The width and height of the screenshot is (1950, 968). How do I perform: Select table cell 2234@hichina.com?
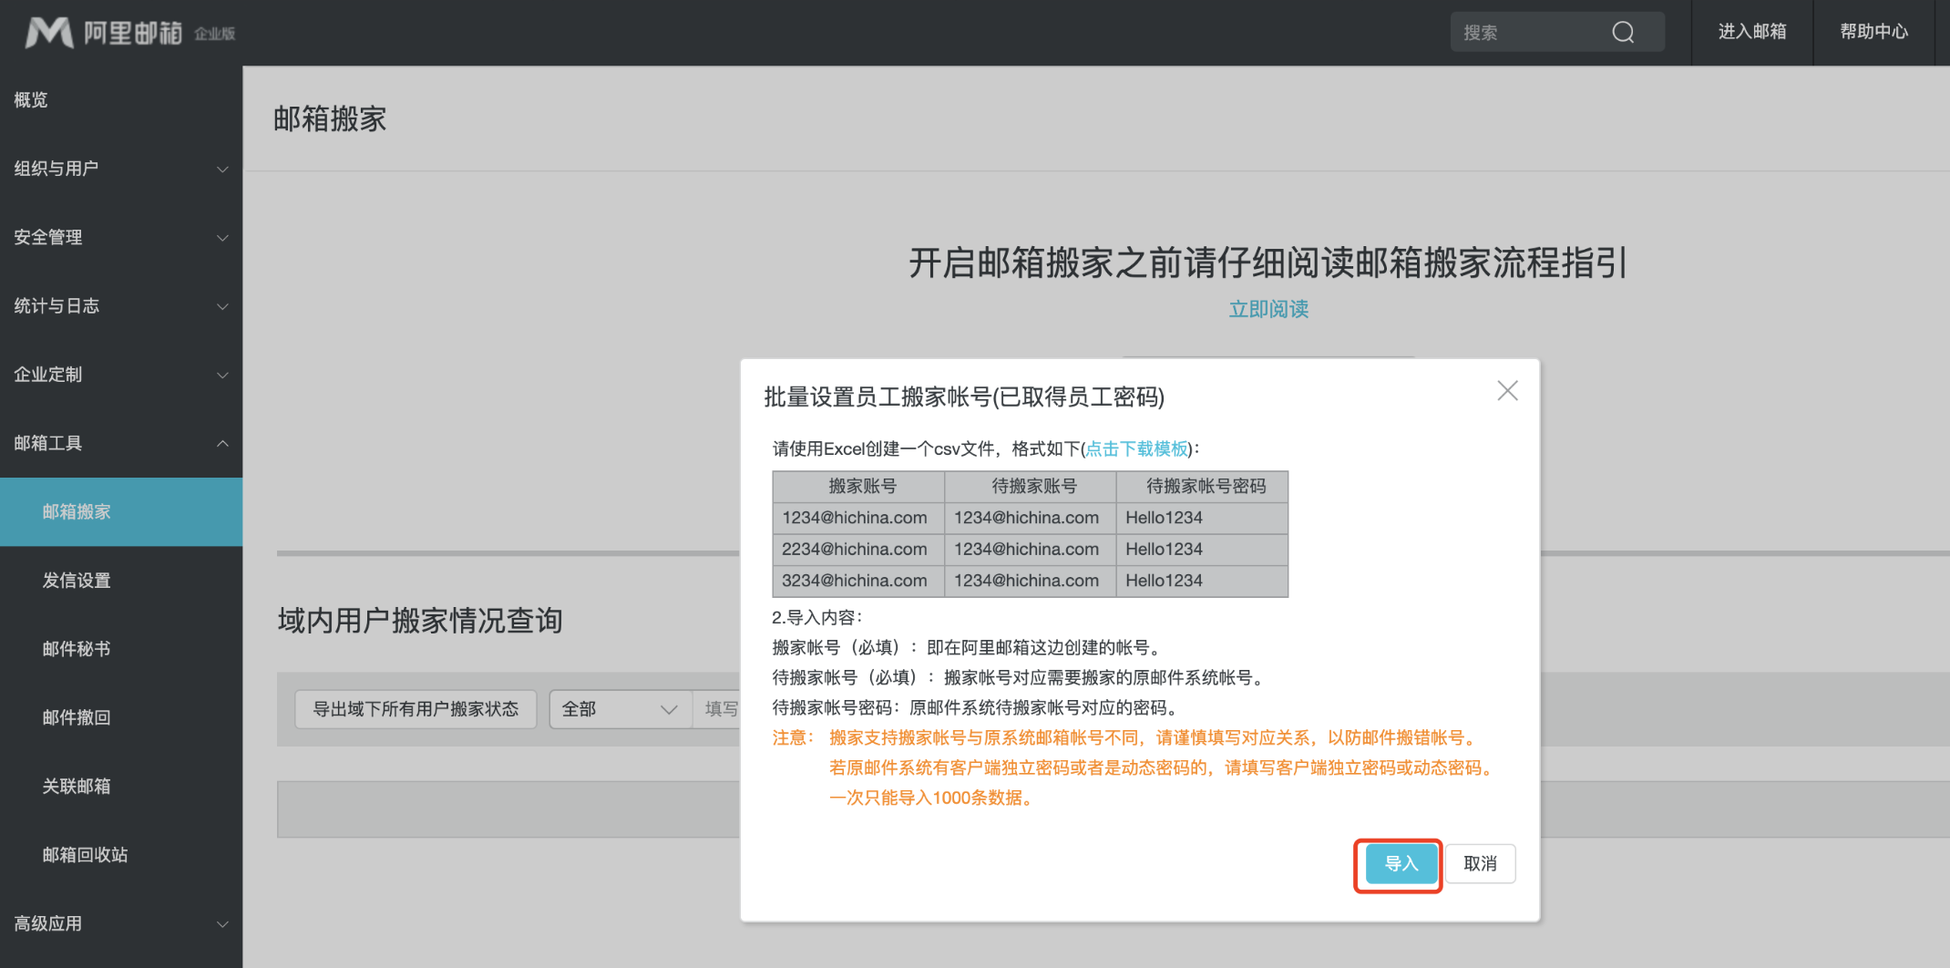click(858, 550)
